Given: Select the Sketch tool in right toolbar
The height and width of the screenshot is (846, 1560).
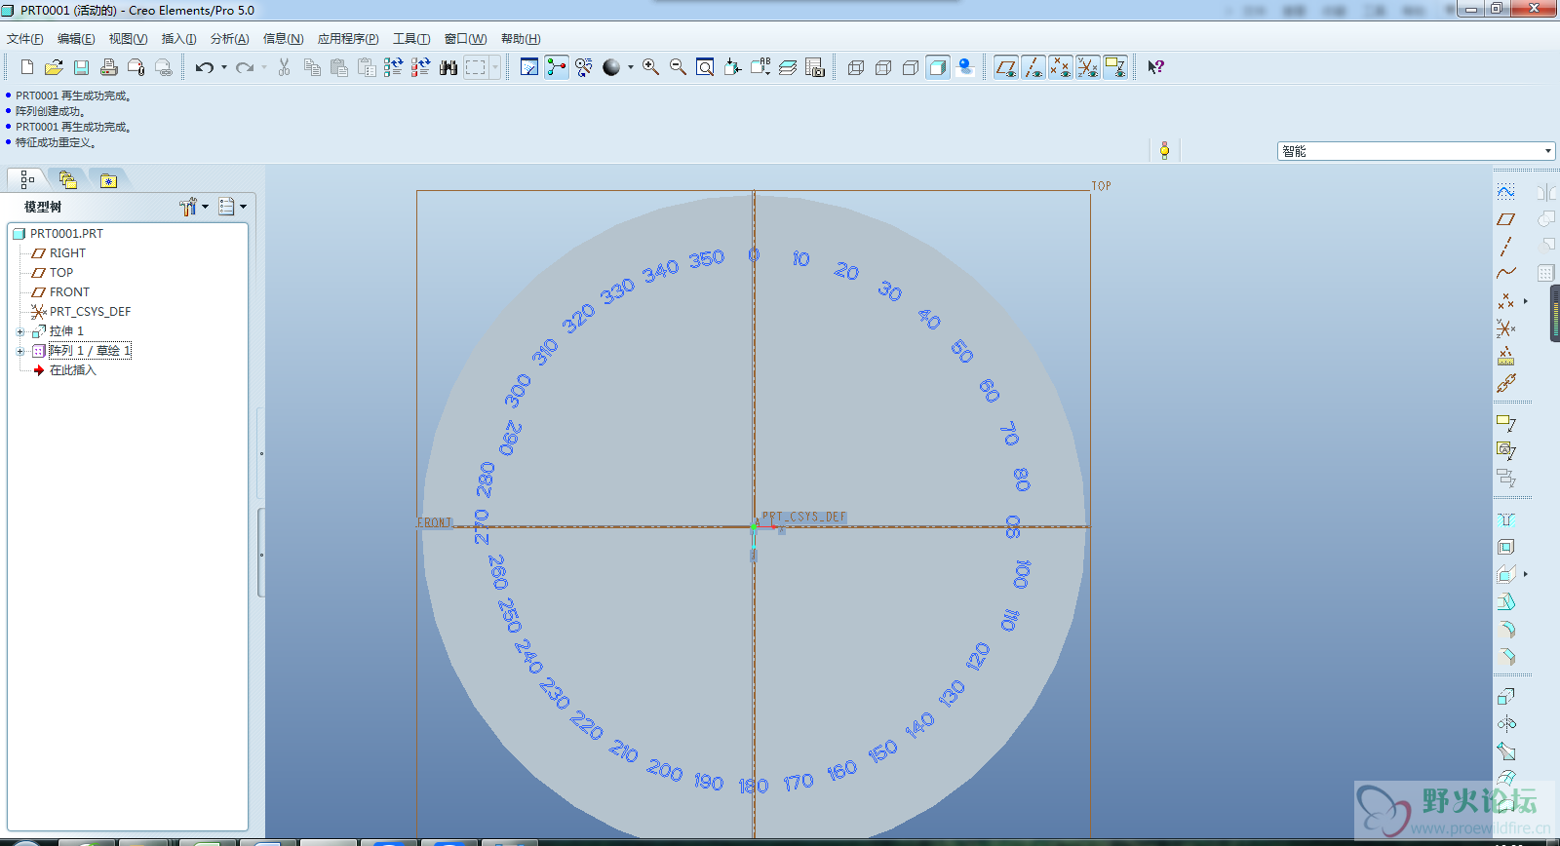Looking at the screenshot, I should (x=1506, y=192).
